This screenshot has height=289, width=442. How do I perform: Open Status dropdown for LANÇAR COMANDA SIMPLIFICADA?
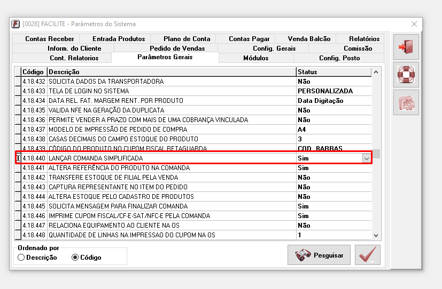(366, 158)
